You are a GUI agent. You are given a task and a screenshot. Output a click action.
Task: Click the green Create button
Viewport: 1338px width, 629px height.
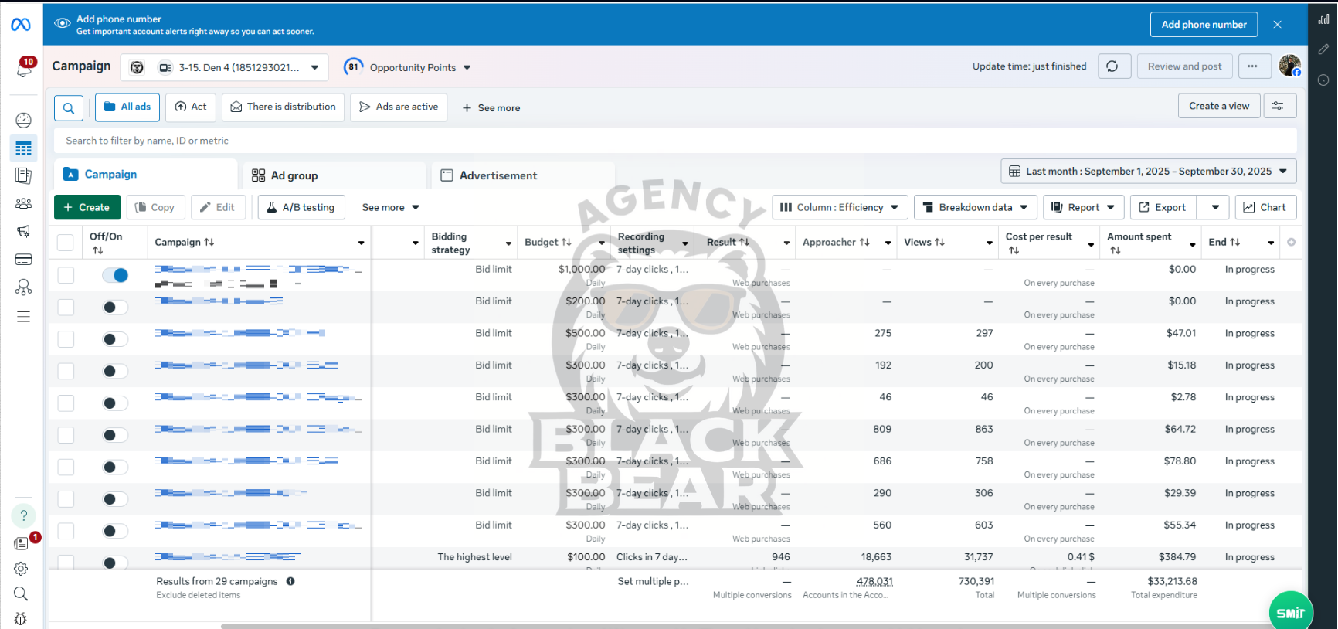87,207
